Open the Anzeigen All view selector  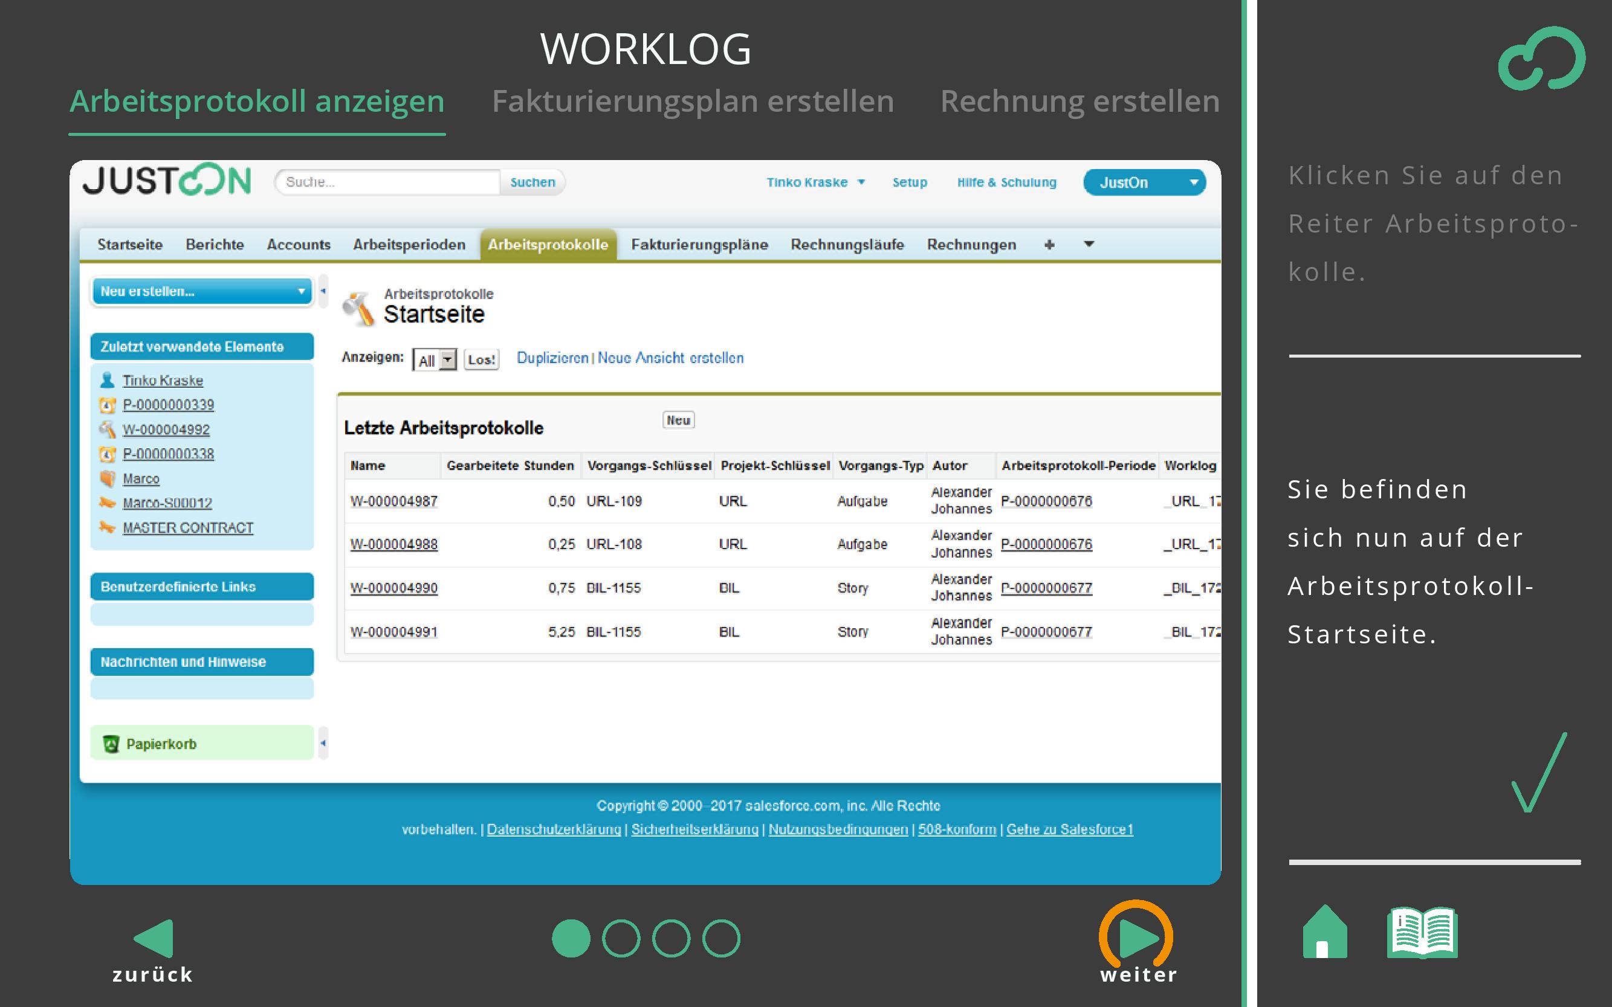point(435,360)
